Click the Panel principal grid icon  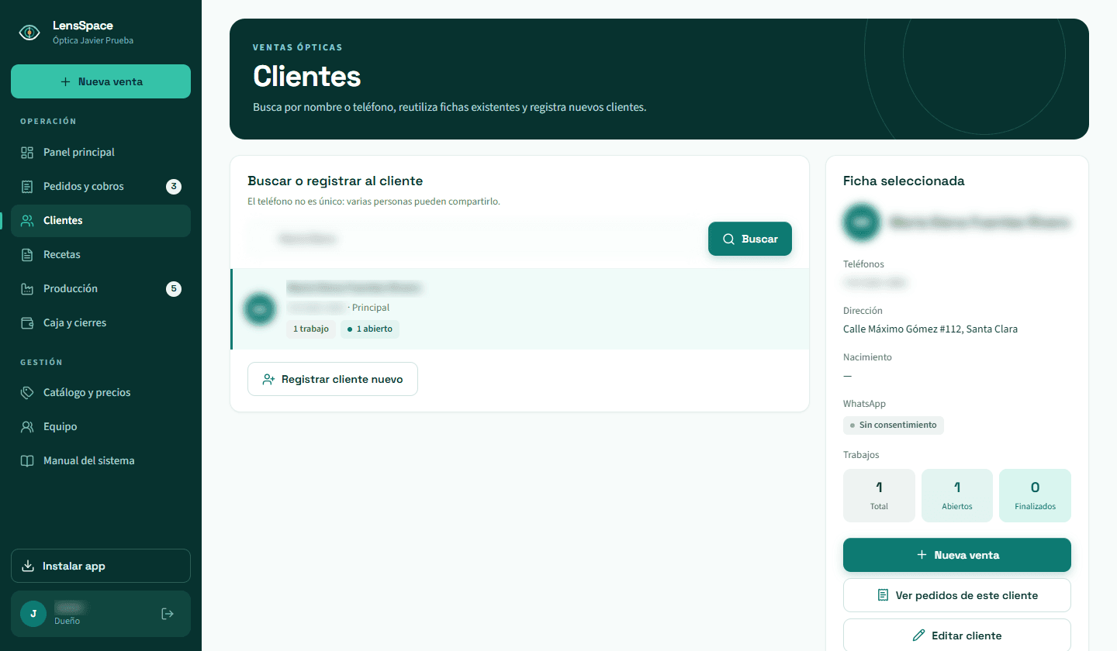tap(27, 153)
